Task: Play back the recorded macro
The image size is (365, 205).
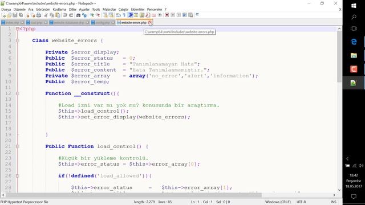Action: pyautogui.click(x=179, y=15)
